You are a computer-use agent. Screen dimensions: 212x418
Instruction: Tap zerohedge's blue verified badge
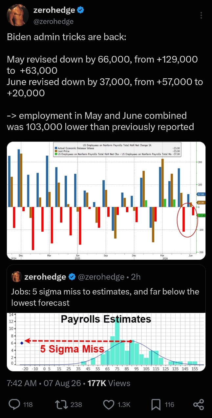tap(80, 11)
